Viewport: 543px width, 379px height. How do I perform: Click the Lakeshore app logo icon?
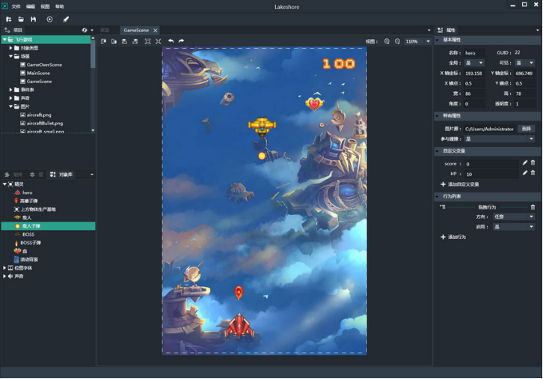[x=4, y=6]
